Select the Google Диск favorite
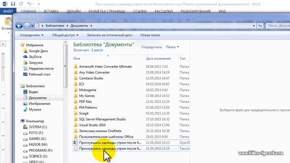Viewport: 290px width, 163px height. [38, 51]
